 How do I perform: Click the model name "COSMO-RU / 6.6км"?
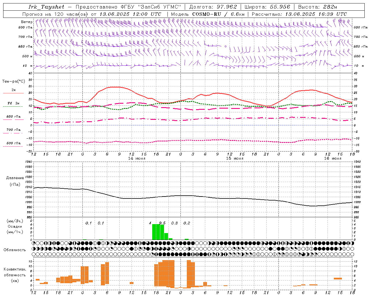[x=218, y=14]
